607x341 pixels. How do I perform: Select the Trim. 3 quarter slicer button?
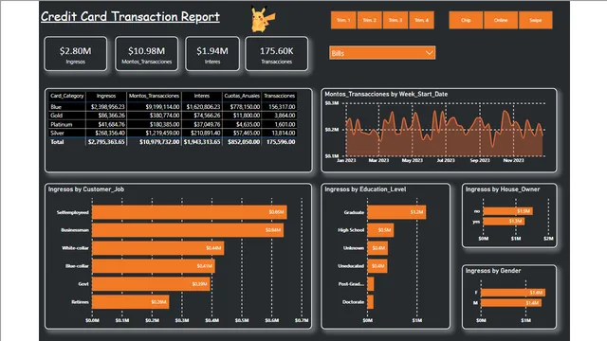pos(395,20)
